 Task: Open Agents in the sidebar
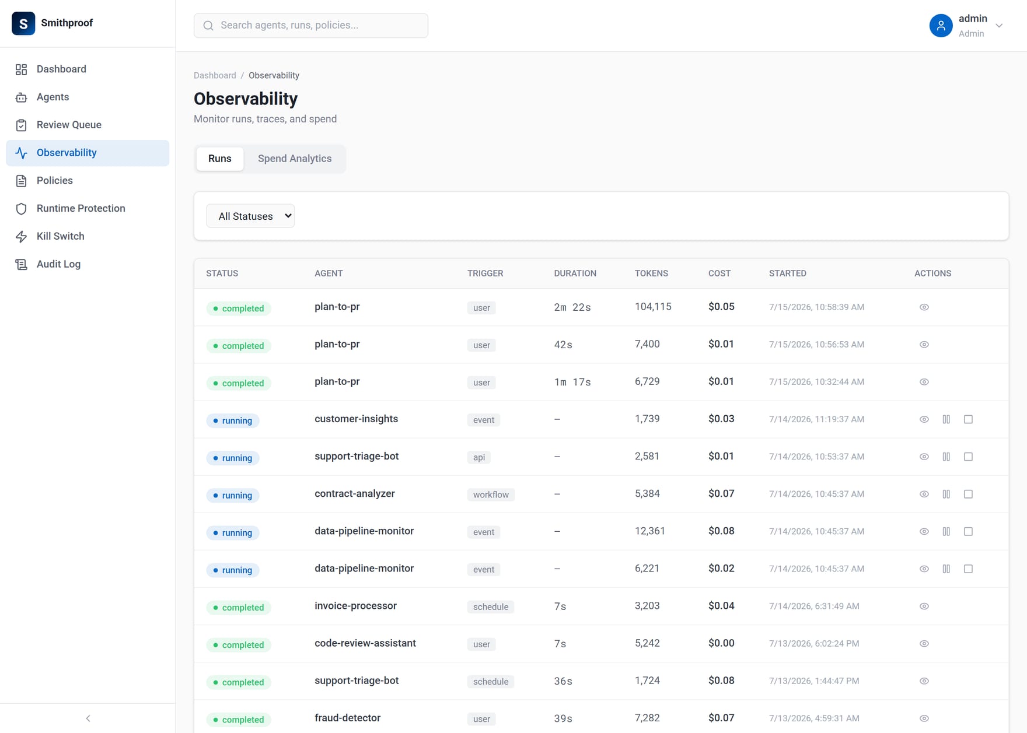click(88, 97)
